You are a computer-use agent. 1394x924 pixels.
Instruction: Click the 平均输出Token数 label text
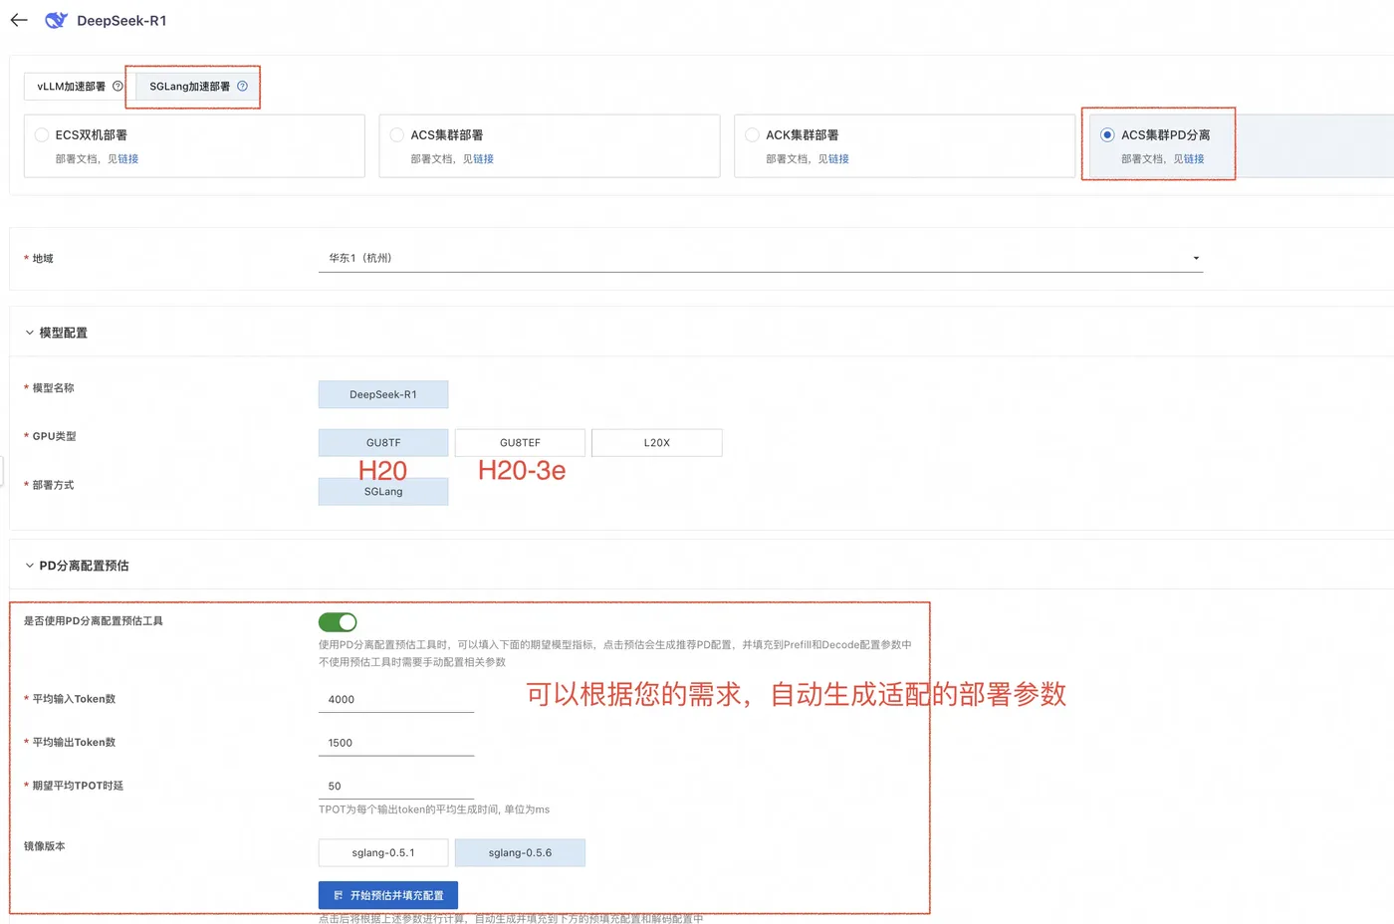74,743
